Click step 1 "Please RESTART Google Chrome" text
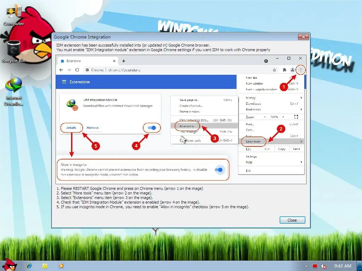The width and height of the screenshot is (362, 271). click(130, 188)
